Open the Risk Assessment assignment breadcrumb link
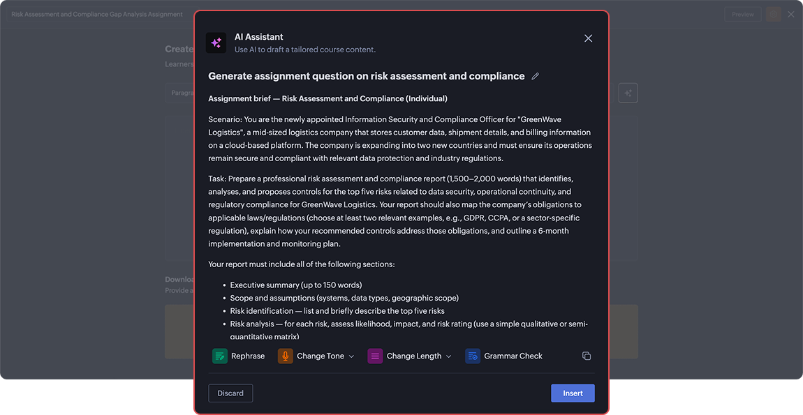 [x=96, y=13]
